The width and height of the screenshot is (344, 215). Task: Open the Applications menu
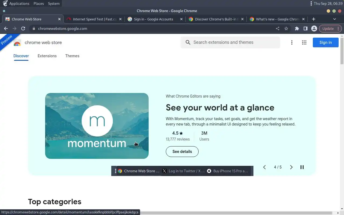[16, 3]
